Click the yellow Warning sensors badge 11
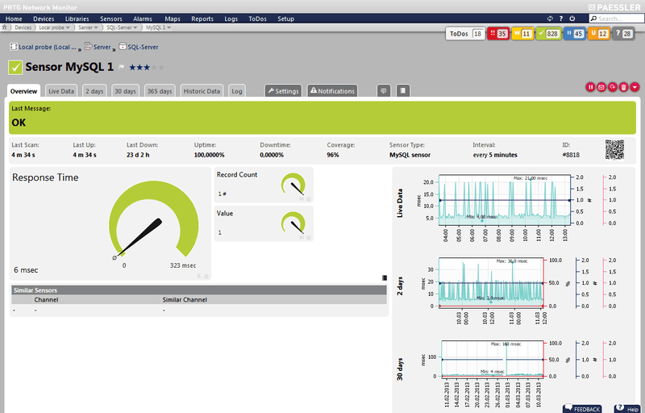Screen dimensions: 645x413 pos(522,34)
